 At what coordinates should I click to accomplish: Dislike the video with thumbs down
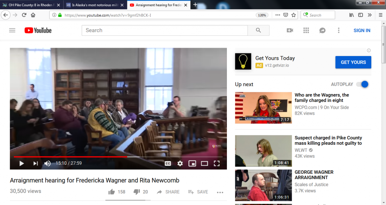pos(136,192)
